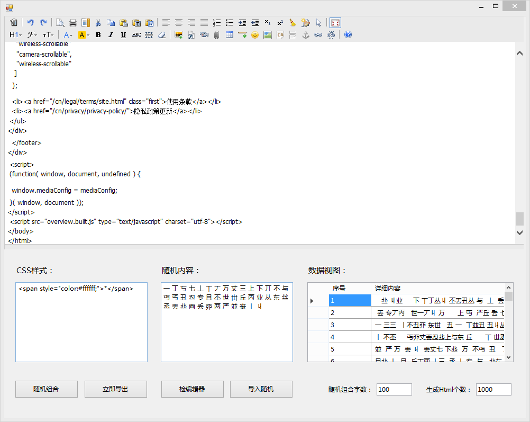Insert a table

coord(230,35)
